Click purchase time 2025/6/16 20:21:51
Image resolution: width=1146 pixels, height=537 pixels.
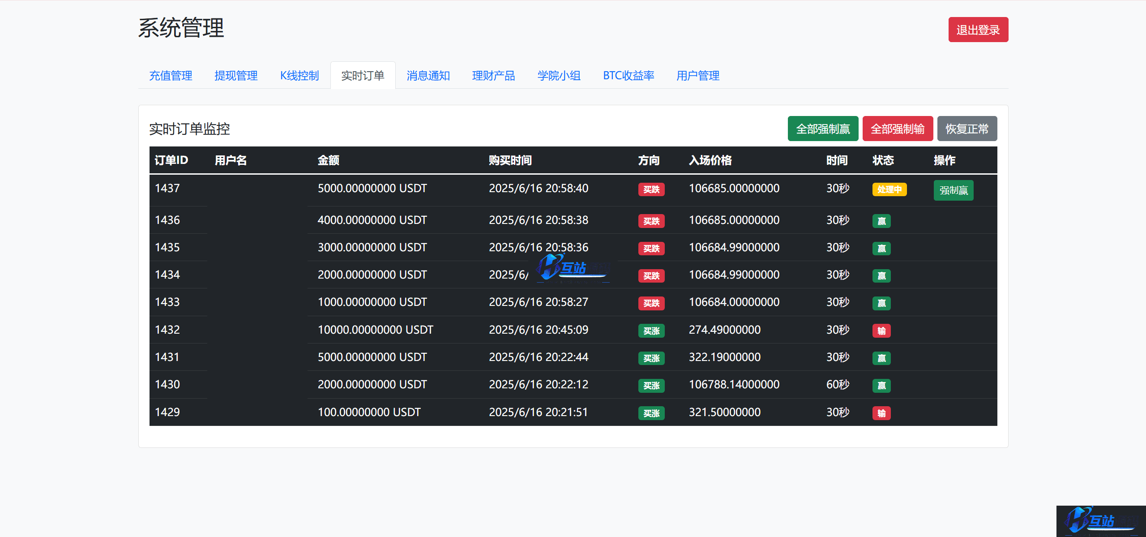[538, 412]
